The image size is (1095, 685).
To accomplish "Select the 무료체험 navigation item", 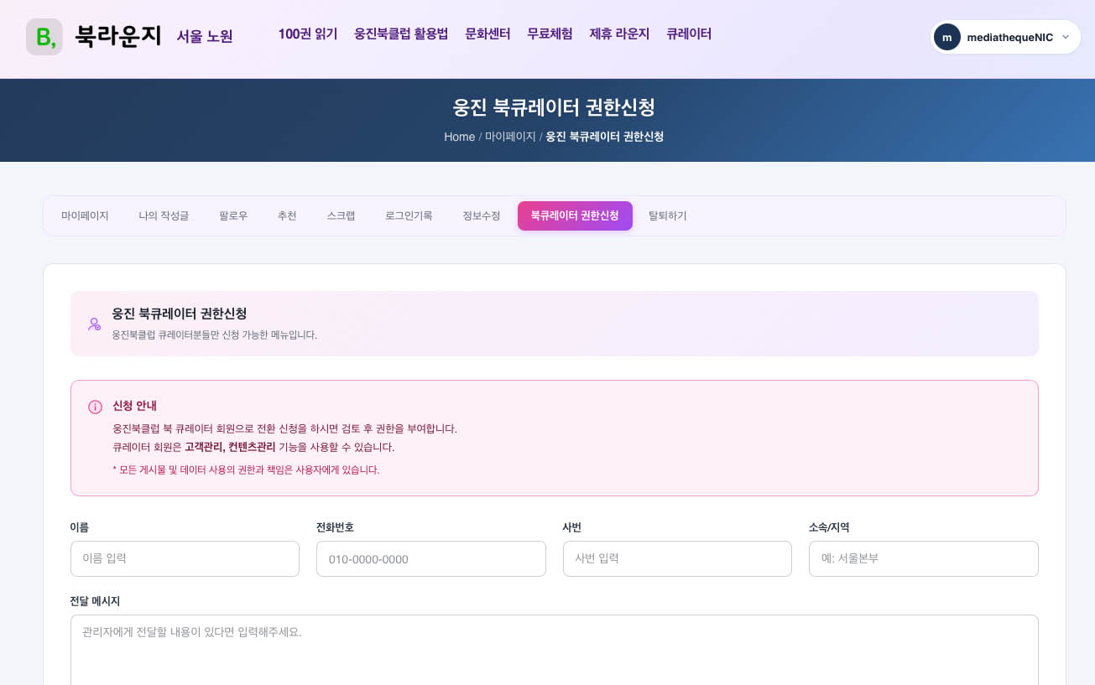I will pyautogui.click(x=550, y=34).
